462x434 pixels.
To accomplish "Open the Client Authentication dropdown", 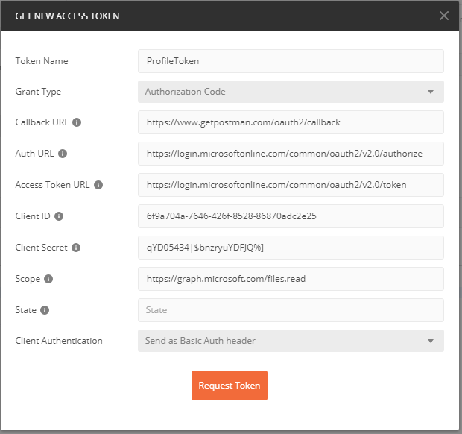I will coord(291,341).
